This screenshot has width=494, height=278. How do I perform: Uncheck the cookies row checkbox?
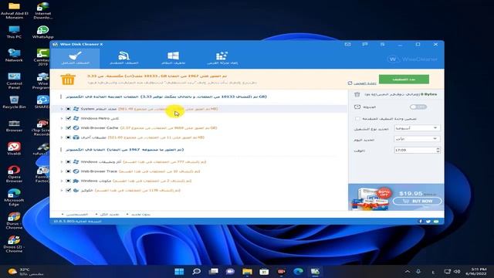(69, 191)
